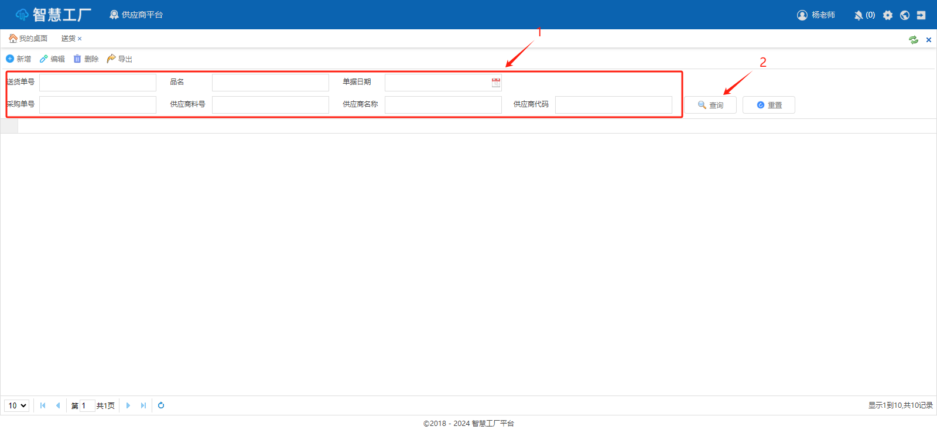Click the 删除 (delete) trash icon
The height and width of the screenshot is (433, 937).
click(x=77, y=59)
